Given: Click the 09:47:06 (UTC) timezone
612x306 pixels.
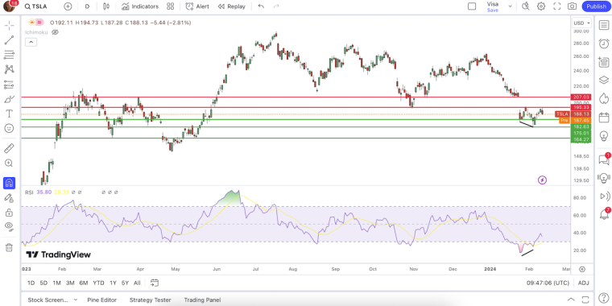Looking at the screenshot, I should pos(548,283).
